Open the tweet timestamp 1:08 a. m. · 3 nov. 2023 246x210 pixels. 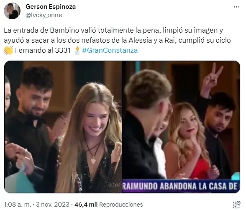(36, 205)
